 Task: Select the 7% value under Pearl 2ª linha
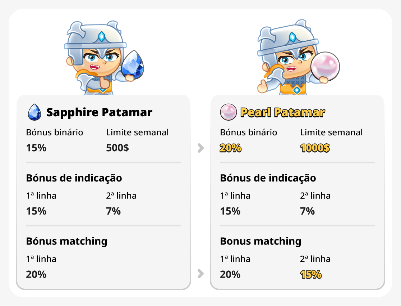coord(307,211)
